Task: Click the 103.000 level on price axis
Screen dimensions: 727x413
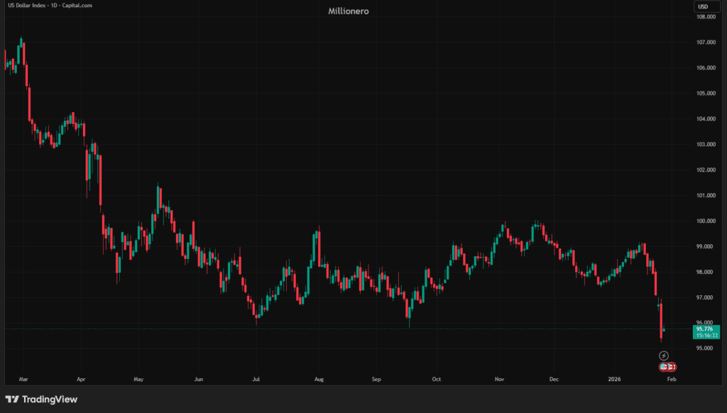Action: coord(704,145)
